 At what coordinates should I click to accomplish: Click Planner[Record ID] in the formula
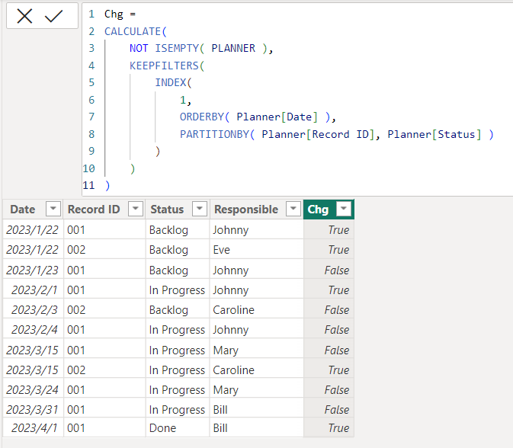tap(318, 134)
